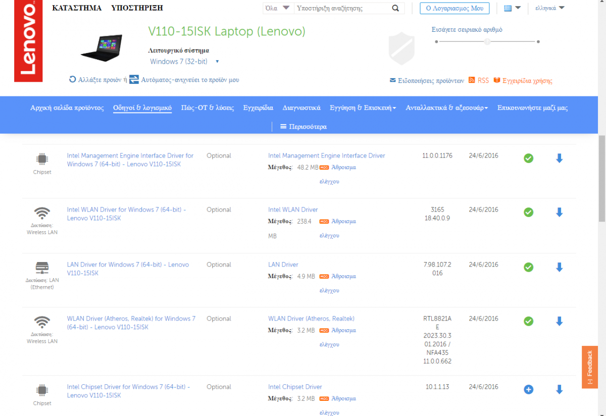Toggle green checkmark for Intel Management Engine row
The width and height of the screenshot is (606, 416).
[x=528, y=159]
